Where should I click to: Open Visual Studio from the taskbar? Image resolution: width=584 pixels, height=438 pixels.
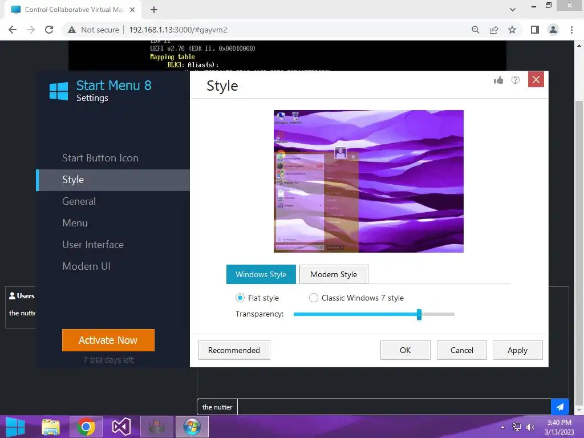[121, 427]
